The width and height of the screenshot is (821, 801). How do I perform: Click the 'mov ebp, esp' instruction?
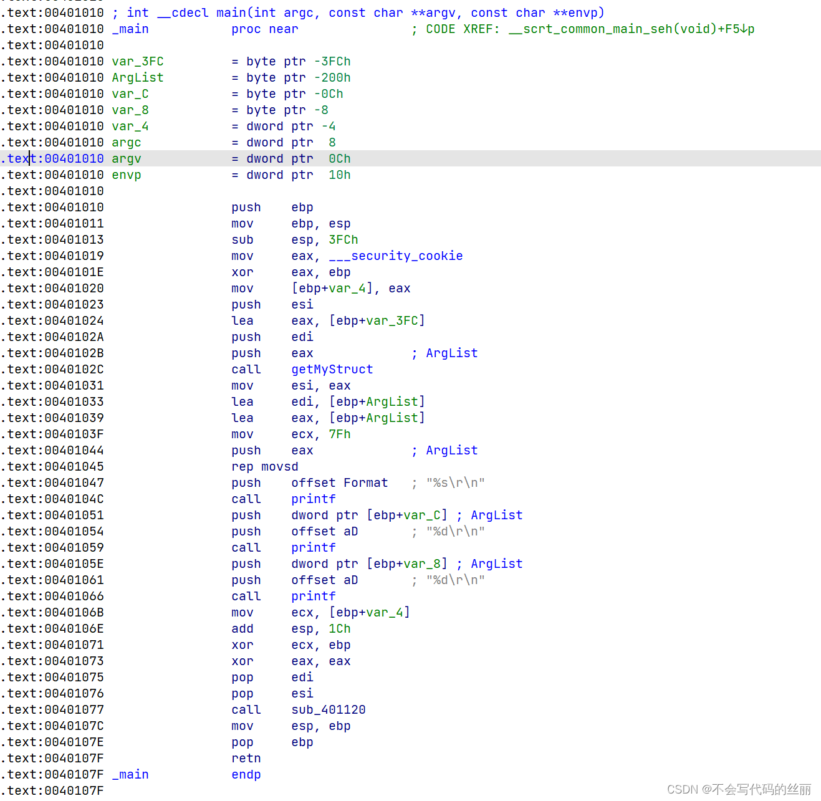pyautogui.click(x=290, y=224)
